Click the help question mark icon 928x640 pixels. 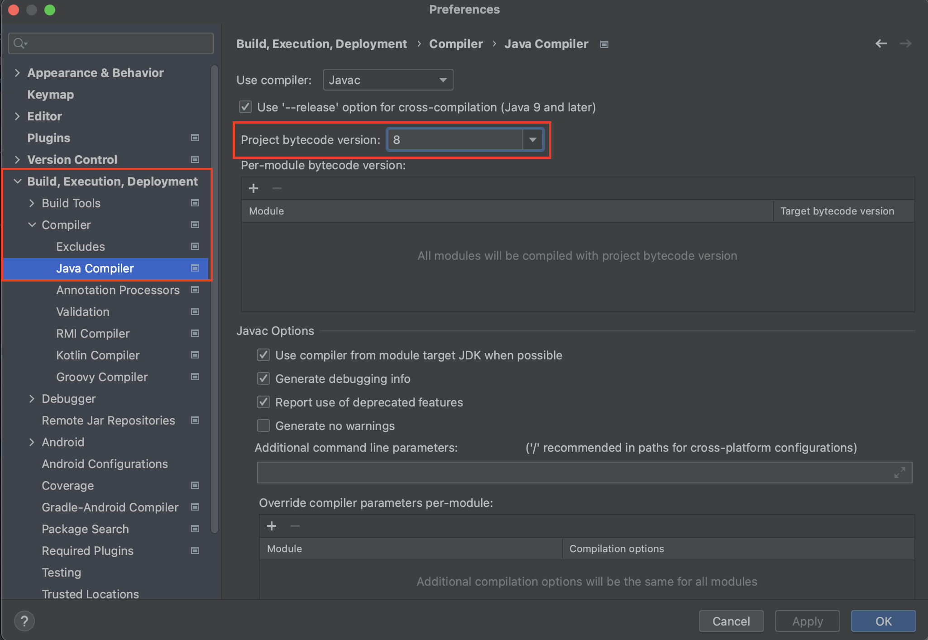click(24, 621)
